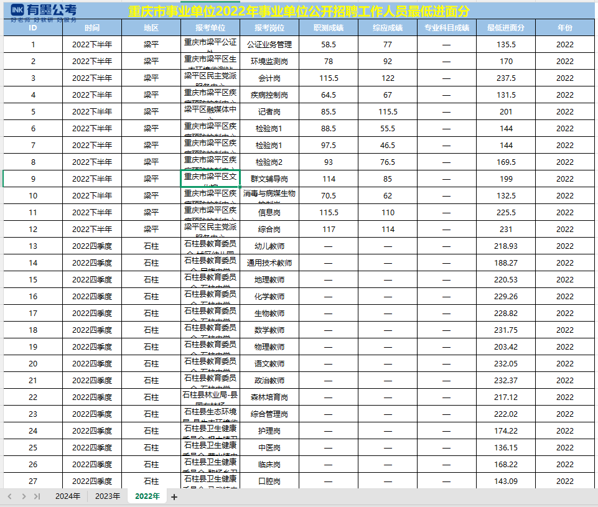Switch to the 2024年 sheet tab
598x507 pixels.
tap(67, 496)
